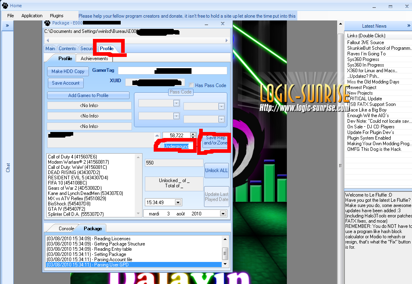Image resolution: width=412 pixels, height=284 pixels.
Task: Click Update Last Played Date button
Action: tap(216, 197)
